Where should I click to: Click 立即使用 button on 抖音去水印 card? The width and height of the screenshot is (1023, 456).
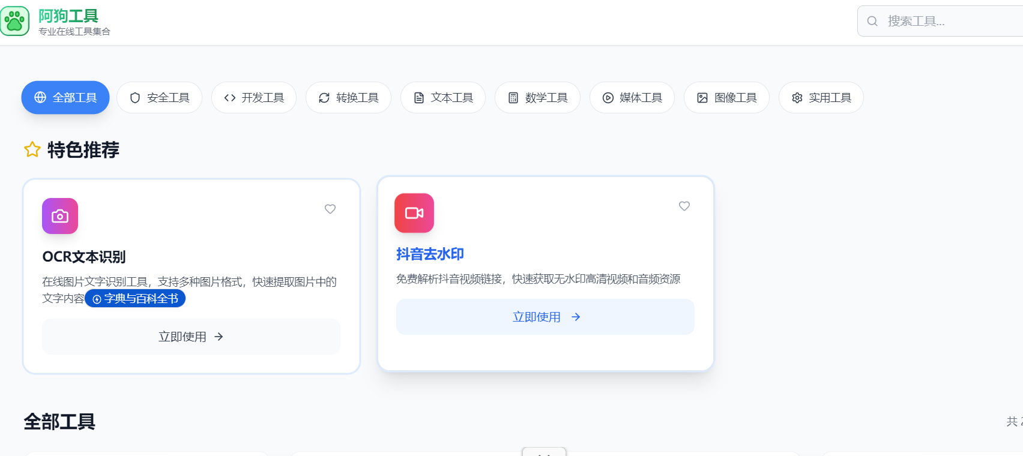click(x=545, y=317)
